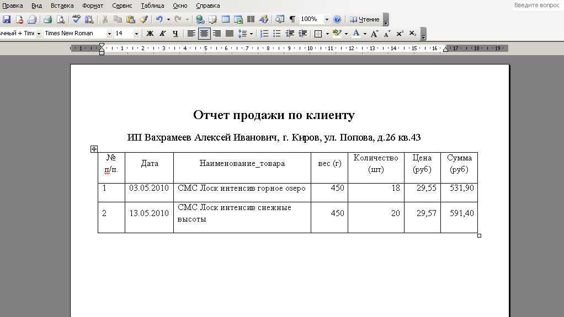
Task: Expand the font color dropdown arrow
Action: pyautogui.click(x=365, y=34)
